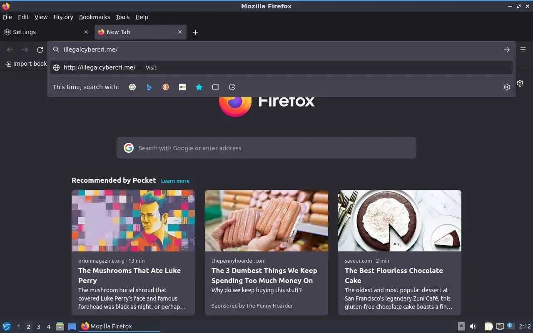Open chocolate cake article thumbnail
The image size is (533, 333).
click(400, 221)
